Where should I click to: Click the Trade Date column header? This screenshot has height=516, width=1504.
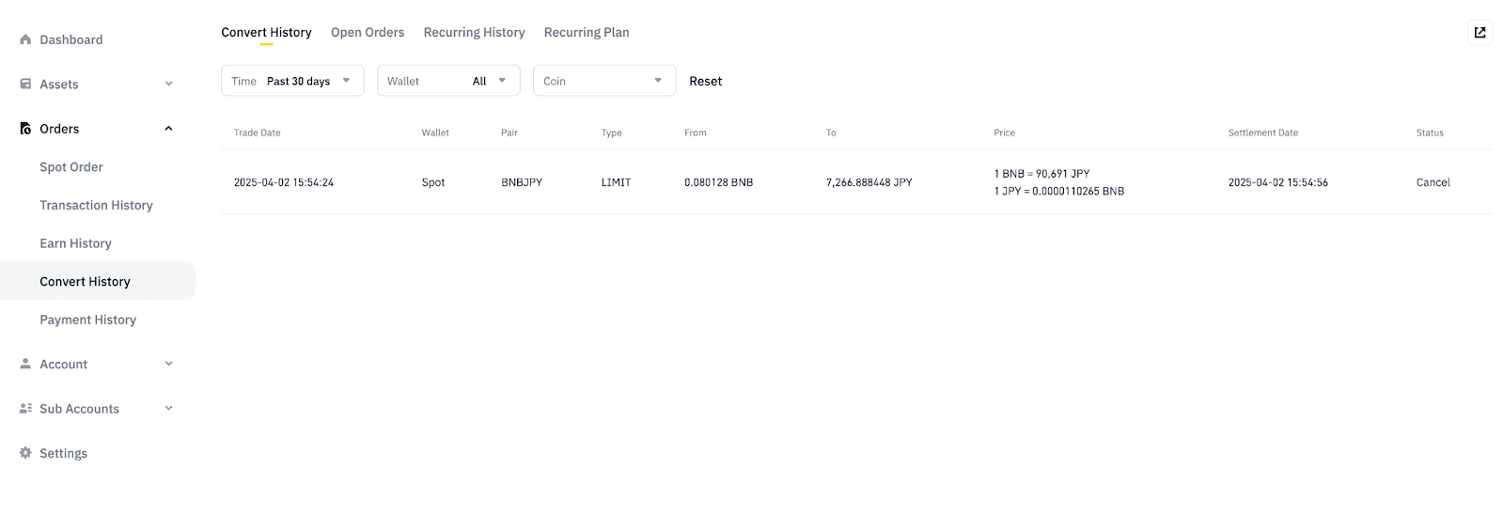click(258, 133)
